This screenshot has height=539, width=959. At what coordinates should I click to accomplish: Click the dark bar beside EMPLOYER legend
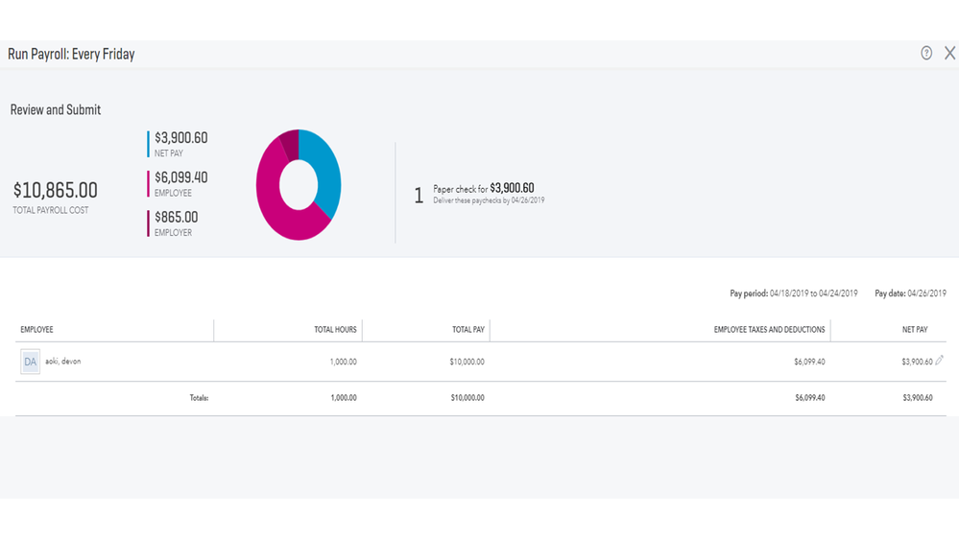(148, 223)
